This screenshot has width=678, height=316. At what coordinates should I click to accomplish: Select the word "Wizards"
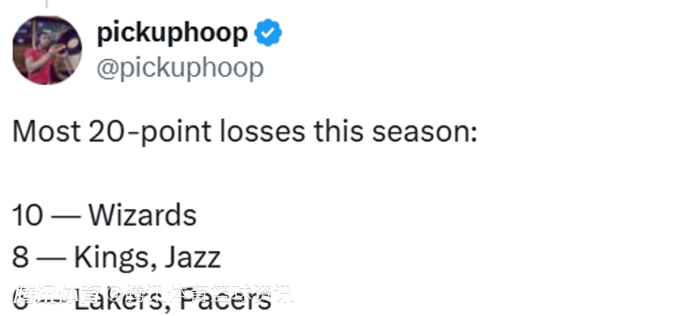pos(143,216)
